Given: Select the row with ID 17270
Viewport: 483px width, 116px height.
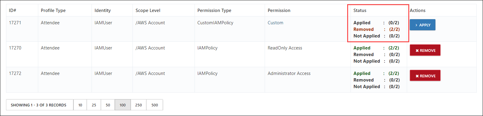Looking at the screenshot, I should (241, 54).
